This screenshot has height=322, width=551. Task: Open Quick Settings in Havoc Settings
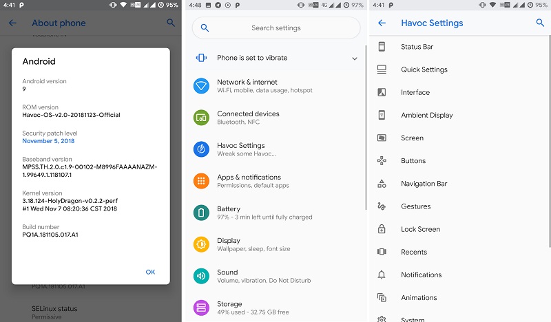click(x=460, y=69)
